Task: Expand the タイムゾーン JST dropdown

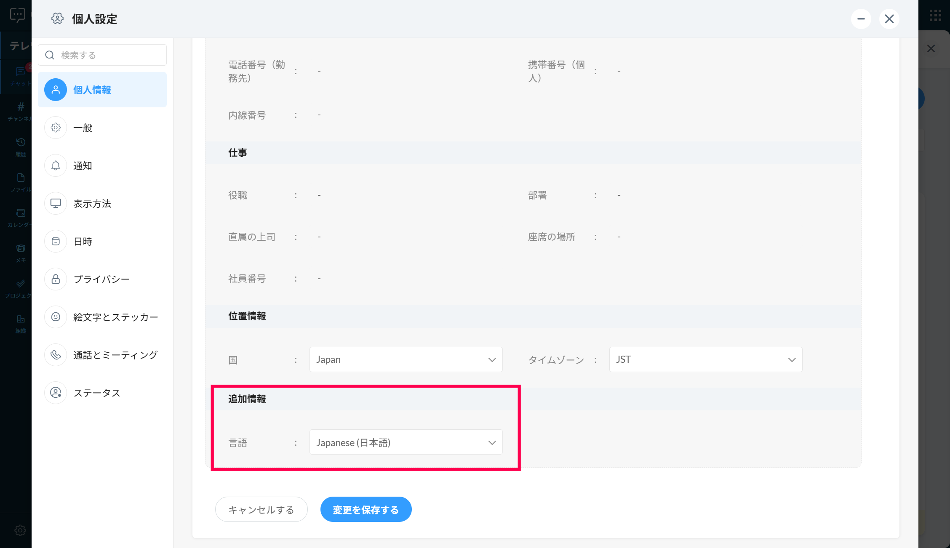Action: tap(705, 359)
